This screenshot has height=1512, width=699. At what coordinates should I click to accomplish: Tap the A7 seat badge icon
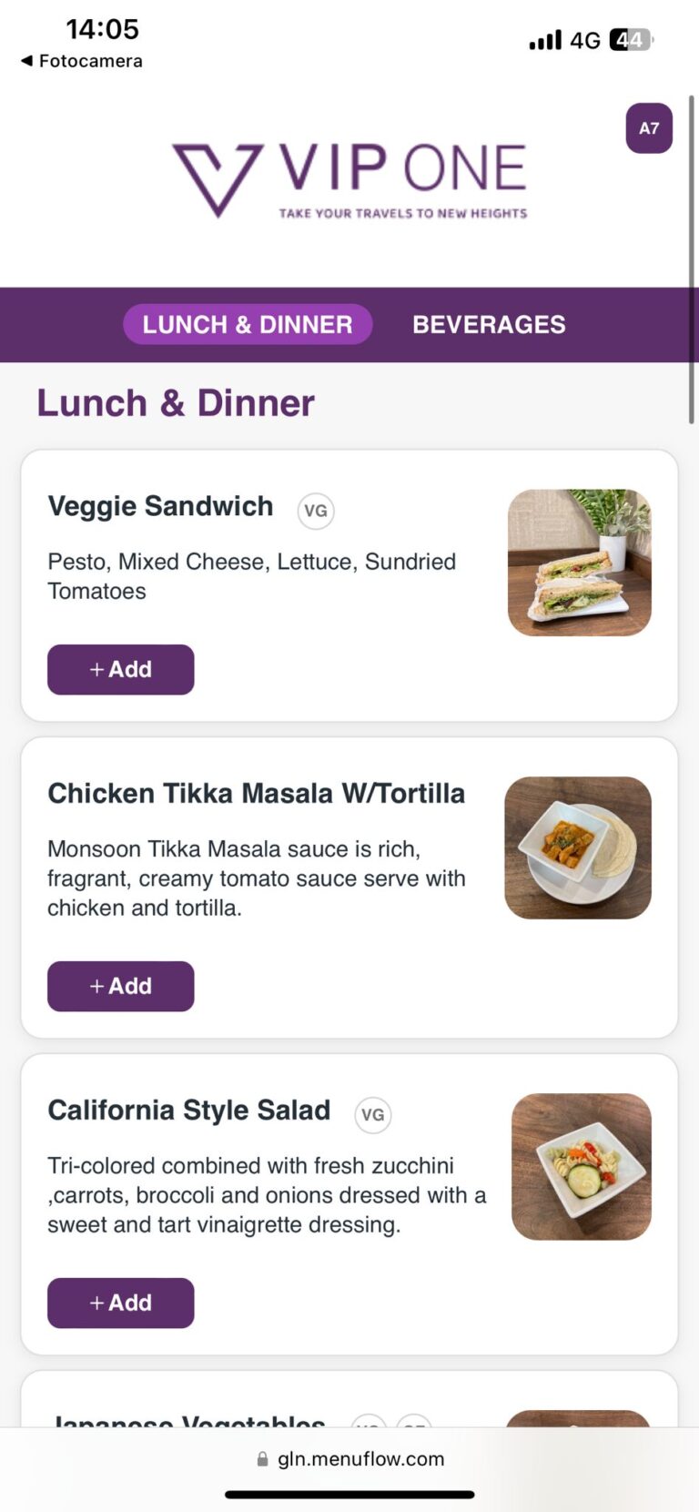point(649,128)
